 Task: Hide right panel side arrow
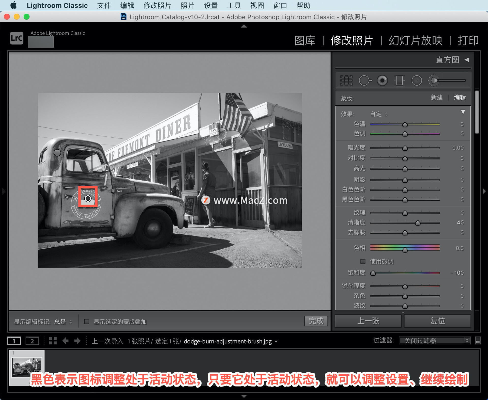pyautogui.click(x=484, y=191)
